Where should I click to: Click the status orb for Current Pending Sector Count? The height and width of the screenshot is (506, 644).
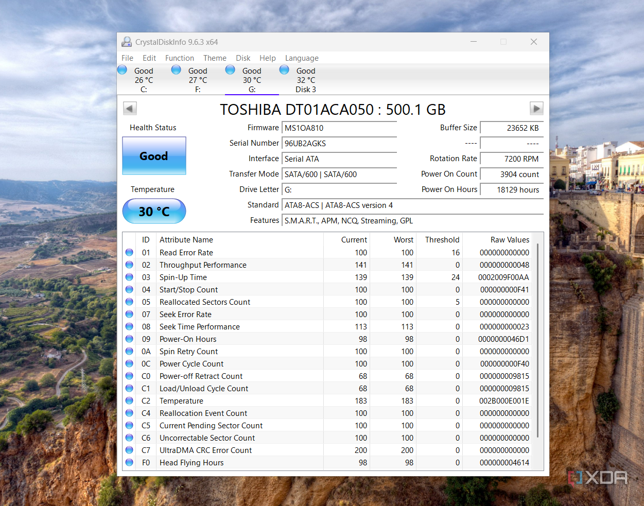click(129, 425)
